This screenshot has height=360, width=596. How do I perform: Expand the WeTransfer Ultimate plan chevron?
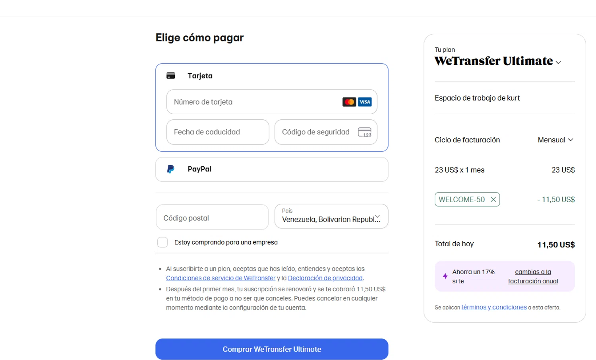(x=558, y=62)
